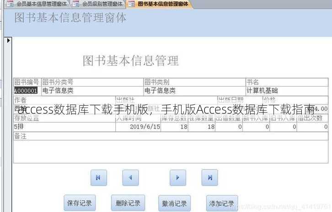
Task: Click the 库存总数 label
Action: (174, 118)
